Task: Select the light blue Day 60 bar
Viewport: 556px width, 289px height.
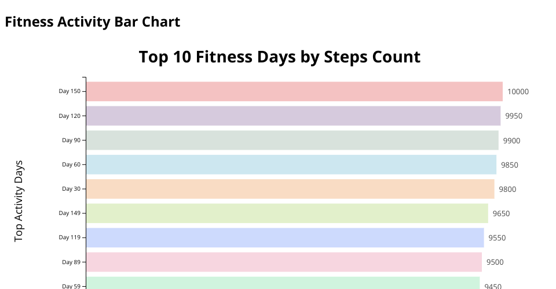Action: [x=291, y=165]
